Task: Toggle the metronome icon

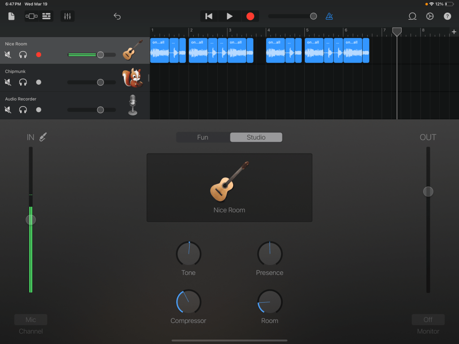Action: point(329,16)
